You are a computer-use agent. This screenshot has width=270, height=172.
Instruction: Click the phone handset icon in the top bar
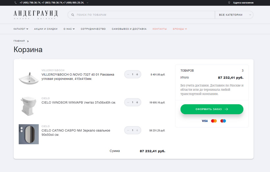pyautogui.click(x=16, y=3)
